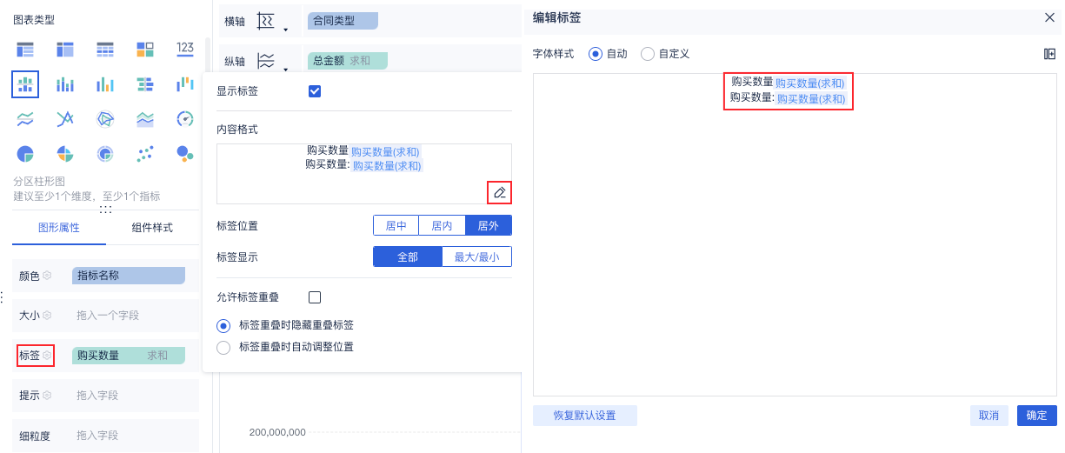Switch to the 组件样式 tab
This screenshot has height=453, width=1065.
[152, 228]
